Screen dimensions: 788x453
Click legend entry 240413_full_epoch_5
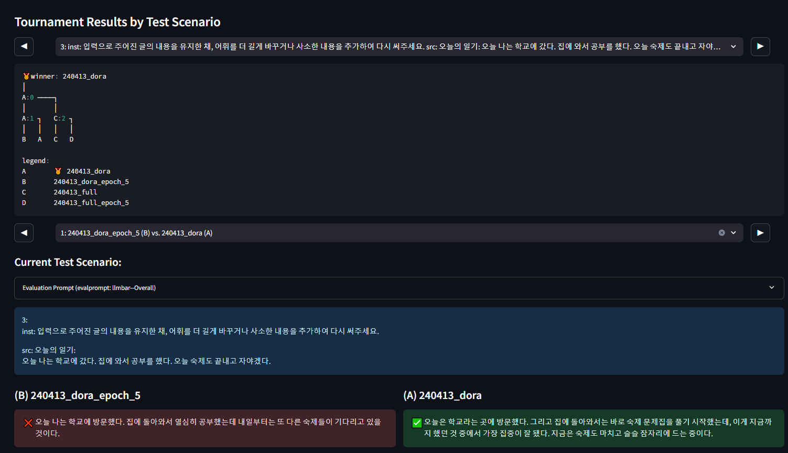pos(91,203)
